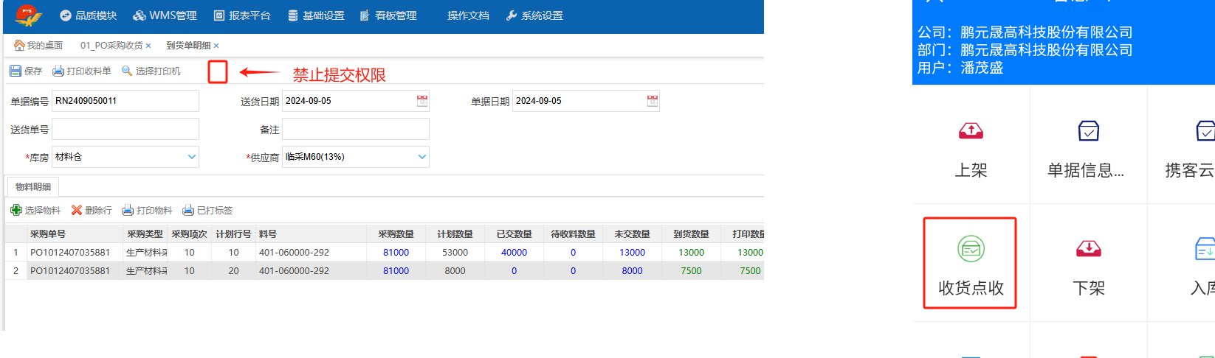Open 单据信息 document info tile
The image size is (1215, 358).
click(x=1088, y=132)
